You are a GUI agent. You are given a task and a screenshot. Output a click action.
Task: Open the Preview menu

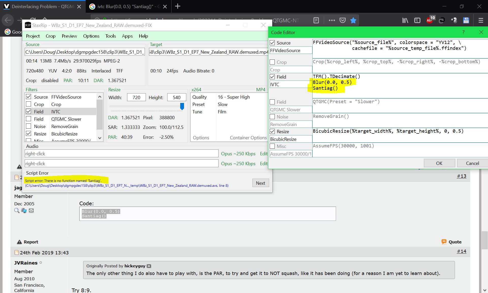tap(69, 36)
